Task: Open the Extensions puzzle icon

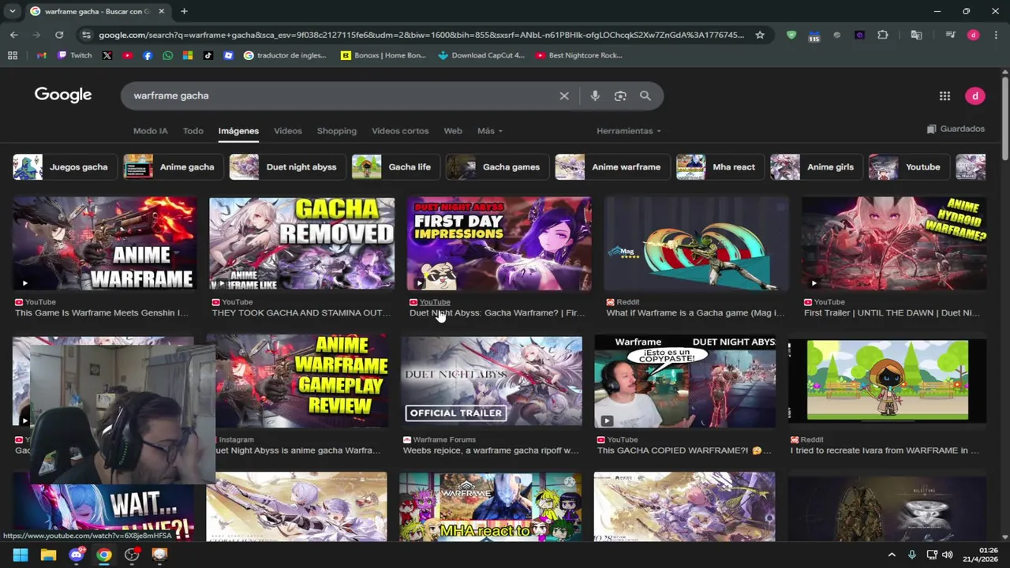Action: [883, 35]
